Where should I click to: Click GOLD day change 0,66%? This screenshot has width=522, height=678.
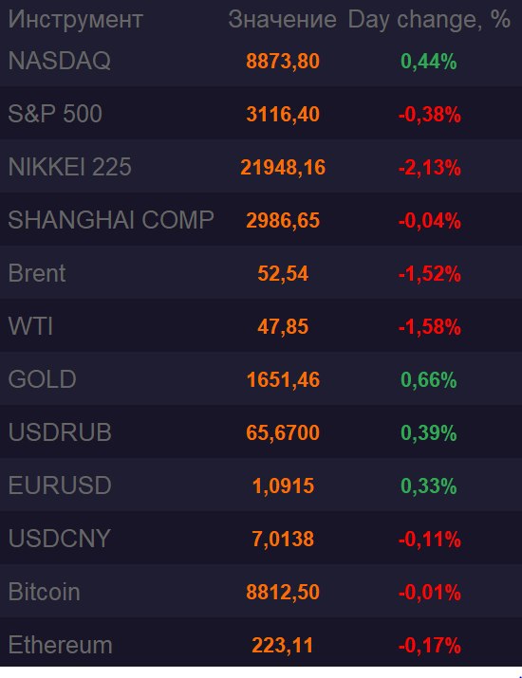click(x=428, y=380)
